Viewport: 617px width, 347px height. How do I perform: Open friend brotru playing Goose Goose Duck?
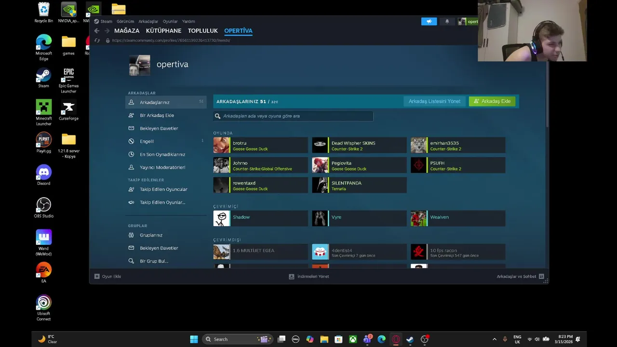(x=260, y=145)
